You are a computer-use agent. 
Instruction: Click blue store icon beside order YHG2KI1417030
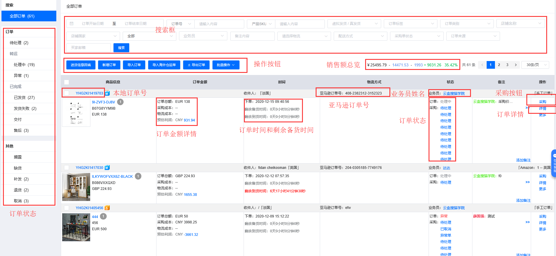point(107,168)
